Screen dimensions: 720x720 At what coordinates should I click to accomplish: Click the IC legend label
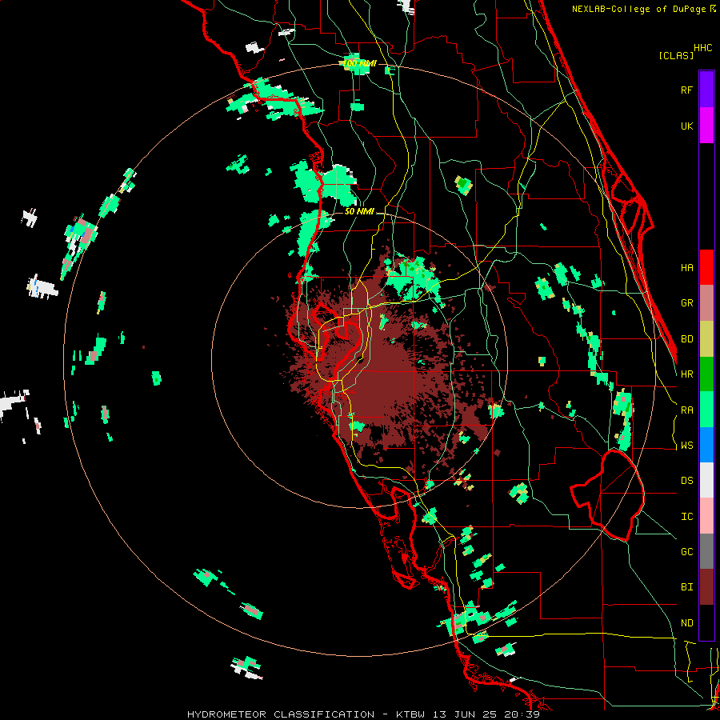686,517
